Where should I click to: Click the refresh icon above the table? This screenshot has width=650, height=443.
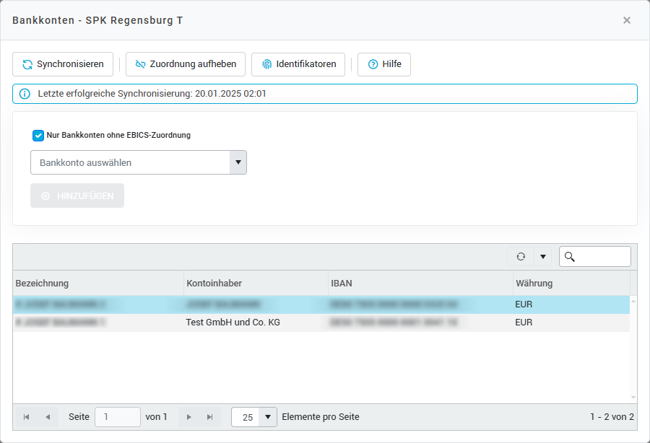(x=521, y=257)
